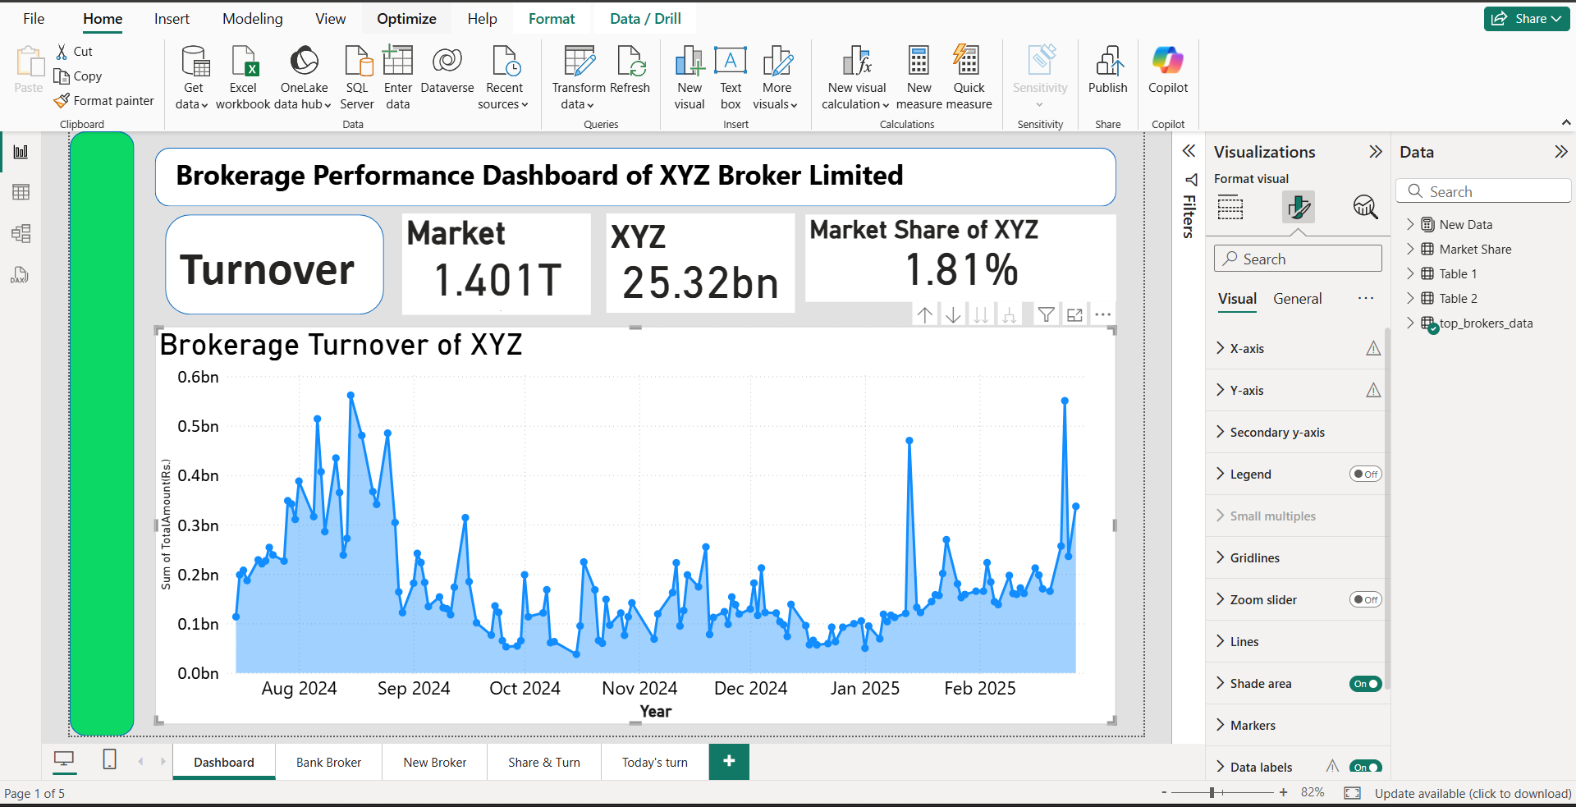This screenshot has width=1576, height=807.
Task: Turn on the Legend toggle
Action: pyautogui.click(x=1364, y=474)
